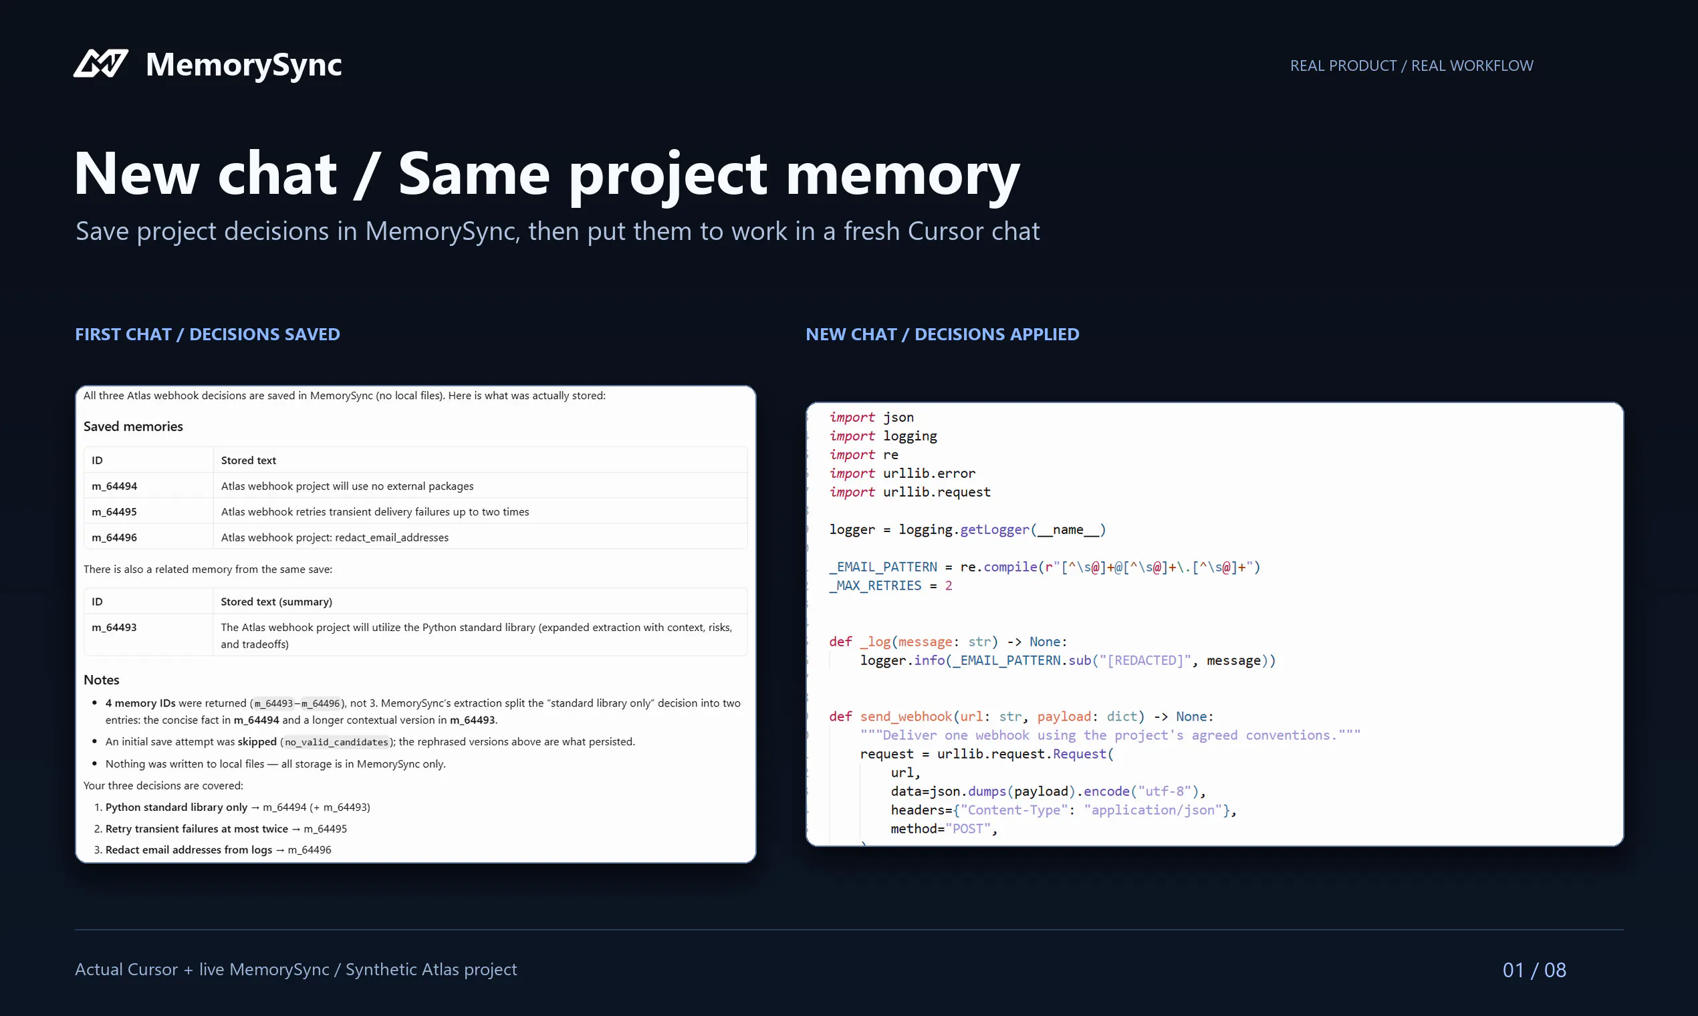The image size is (1698, 1016).
Task: Click the 'm_64493–m_64496' inline code range
Action: 297,704
